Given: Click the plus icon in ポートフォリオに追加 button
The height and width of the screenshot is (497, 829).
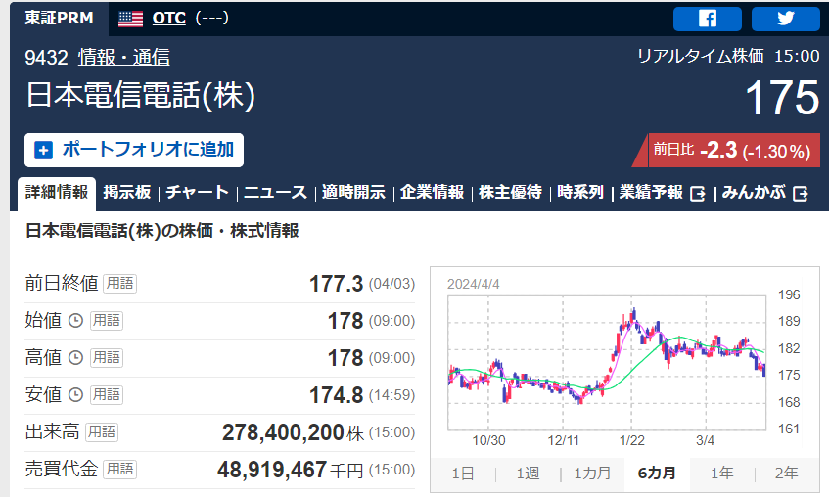Looking at the screenshot, I should click(x=43, y=150).
